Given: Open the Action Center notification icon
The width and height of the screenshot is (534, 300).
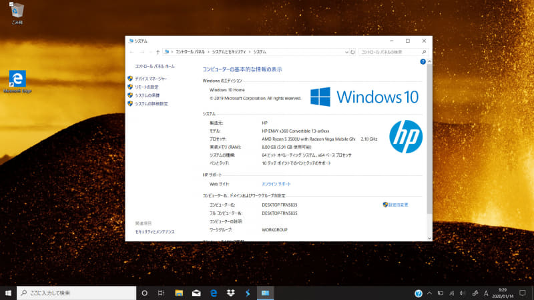Looking at the screenshot, I should click(x=523, y=293).
